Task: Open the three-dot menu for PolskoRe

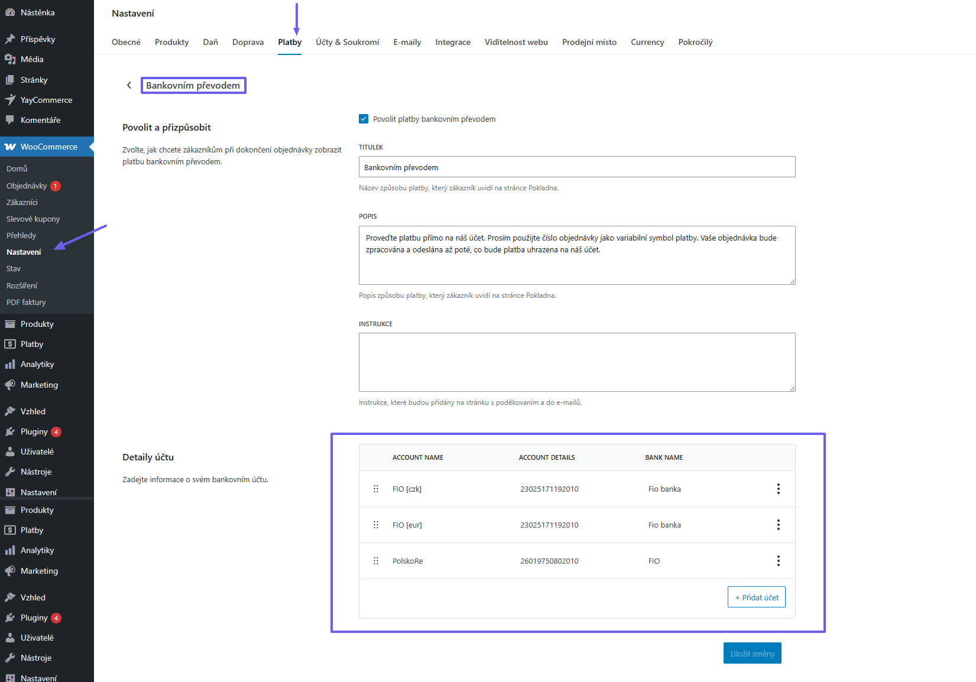Action: coord(778,560)
